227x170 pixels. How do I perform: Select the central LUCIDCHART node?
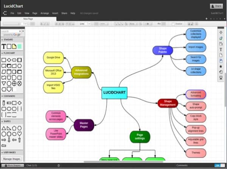(114, 93)
